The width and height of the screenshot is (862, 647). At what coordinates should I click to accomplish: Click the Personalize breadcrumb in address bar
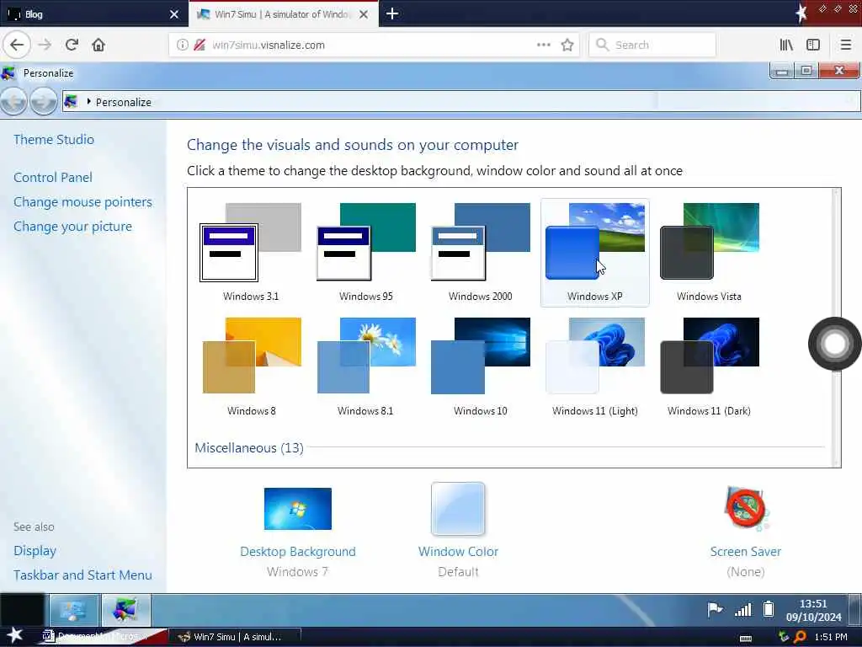(x=123, y=102)
